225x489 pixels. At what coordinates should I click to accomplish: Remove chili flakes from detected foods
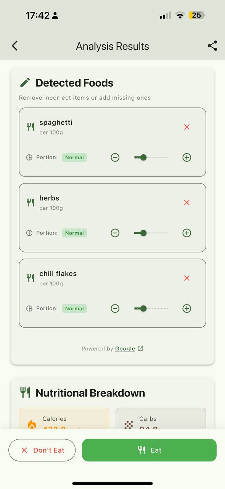coord(186,278)
